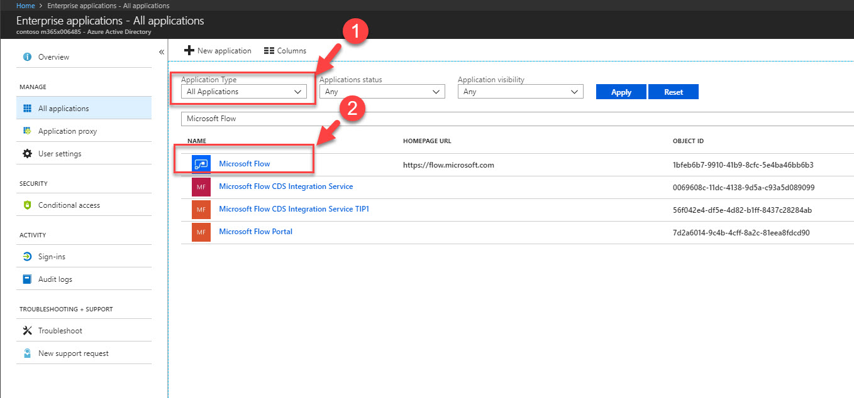The height and width of the screenshot is (398, 854).
Task: Click object ID 56f042e4-df5e-4d82-b1ff-8437c28284ab
Action: point(743,210)
